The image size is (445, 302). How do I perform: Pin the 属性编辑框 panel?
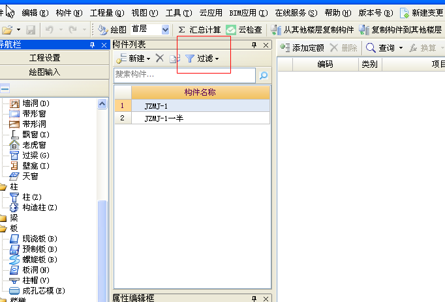254,299
